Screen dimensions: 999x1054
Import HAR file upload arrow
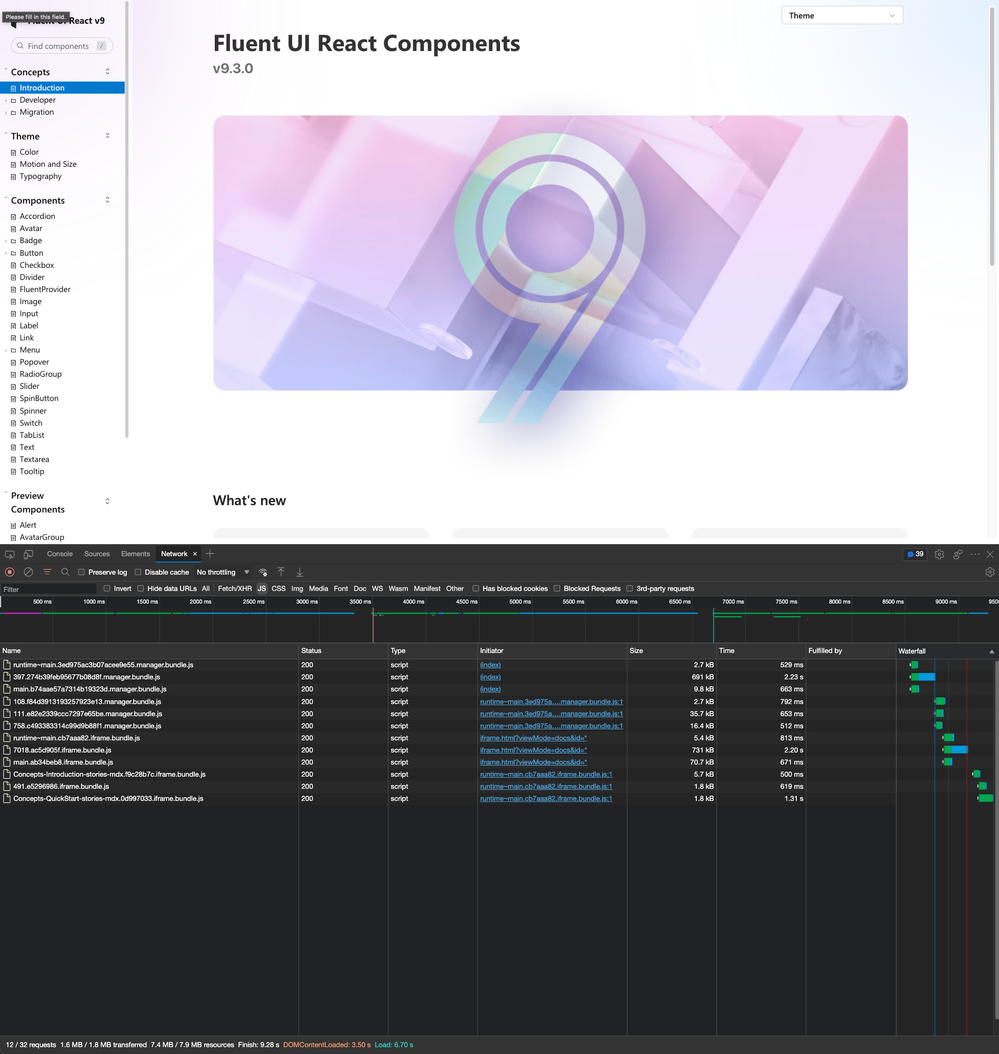281,571
